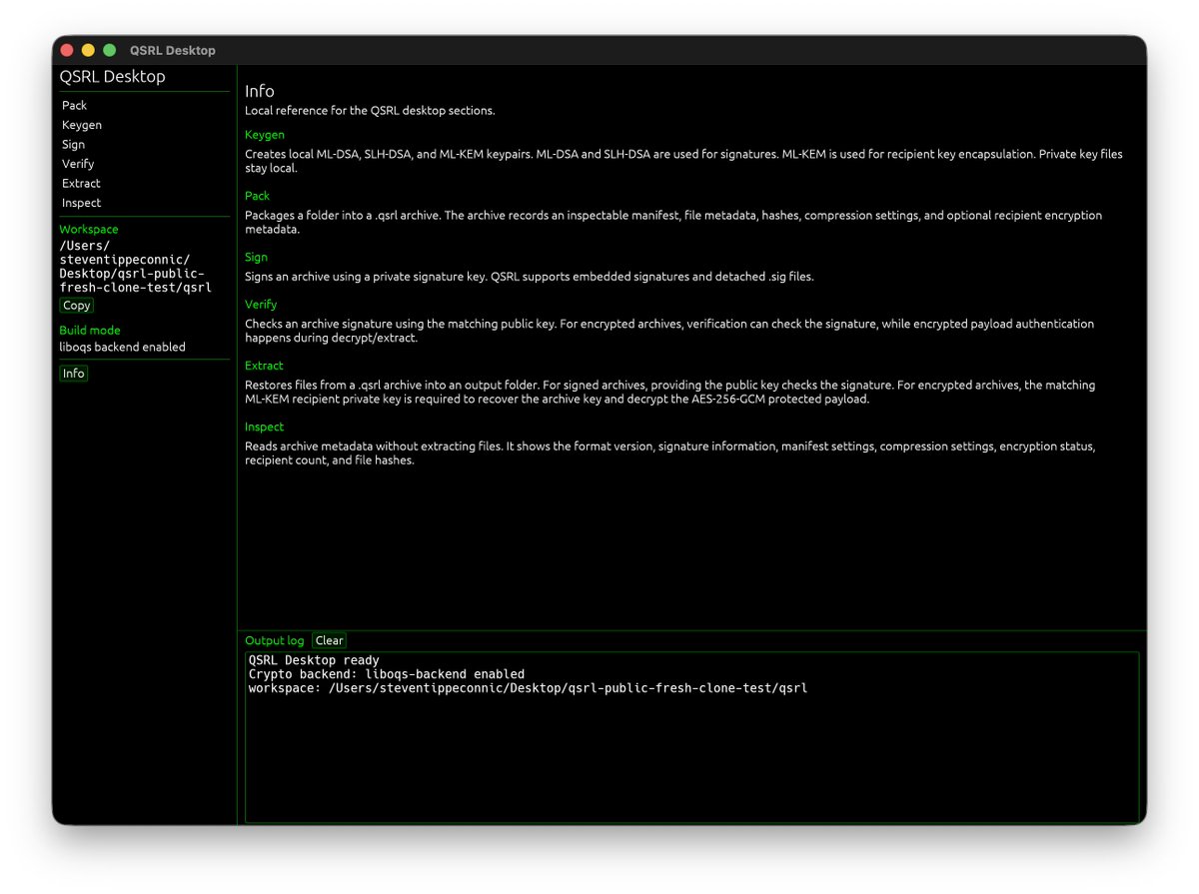Click the green Keygen heading in Info

point(265,135)
